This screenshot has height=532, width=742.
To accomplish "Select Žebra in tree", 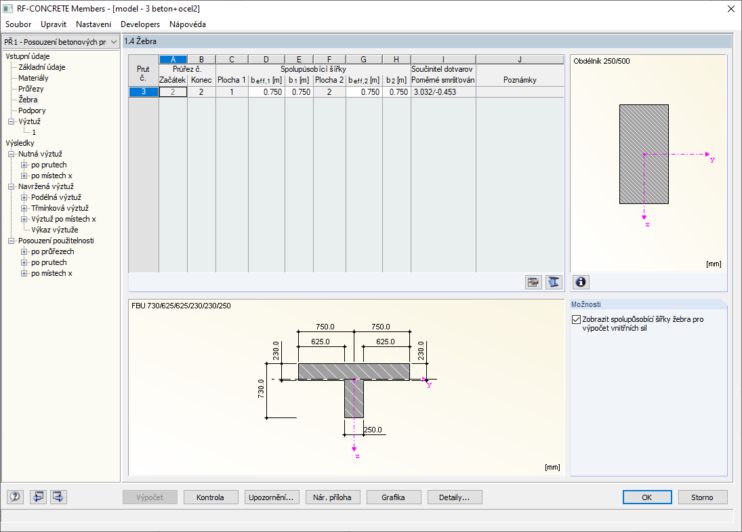I will 28,100.
